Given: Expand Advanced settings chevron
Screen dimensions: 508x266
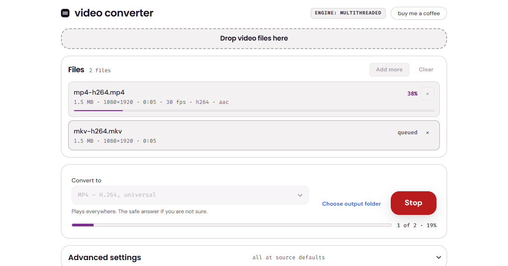Looking at the screenshot, I should pos(439,258).
